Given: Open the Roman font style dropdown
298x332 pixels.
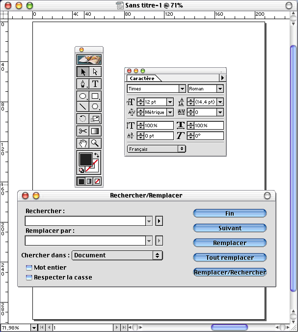Looking at the screenshot, I should point(220,89).
